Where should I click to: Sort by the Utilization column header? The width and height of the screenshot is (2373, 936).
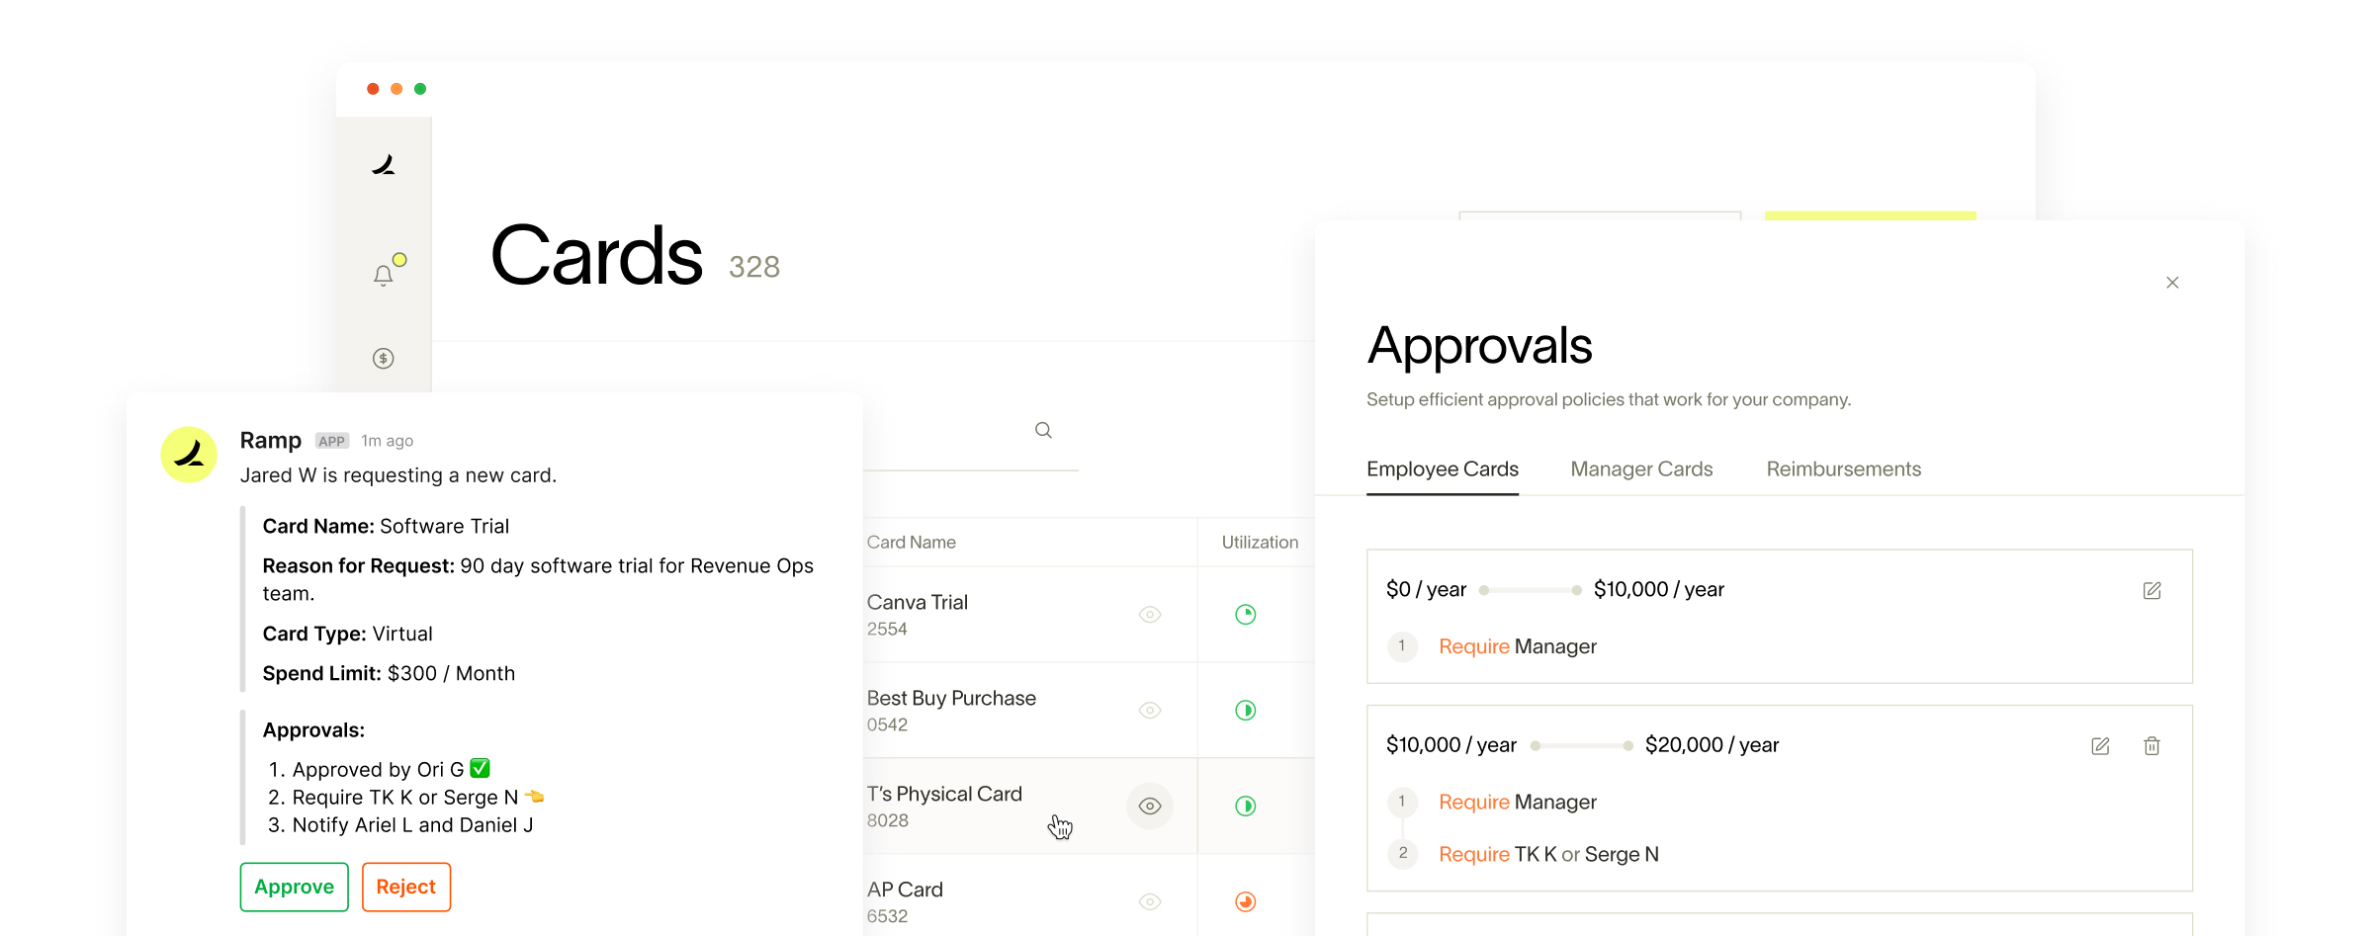click(1260, 543)
